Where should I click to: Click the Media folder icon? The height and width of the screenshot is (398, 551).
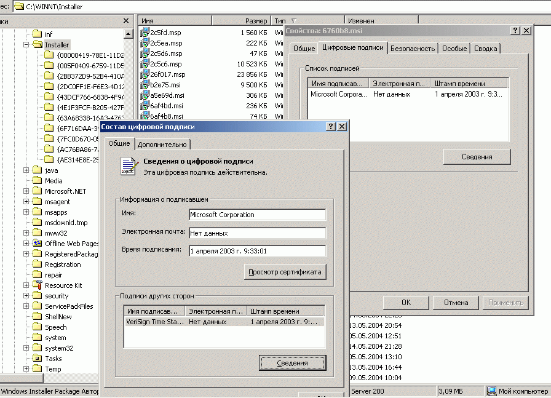coord(38,180)
